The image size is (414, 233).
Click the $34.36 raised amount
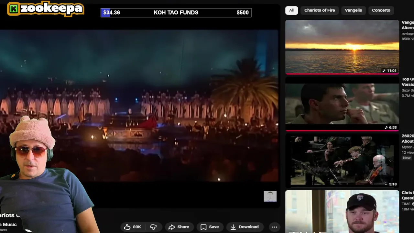pyautogui.click(x=112, y=13)
